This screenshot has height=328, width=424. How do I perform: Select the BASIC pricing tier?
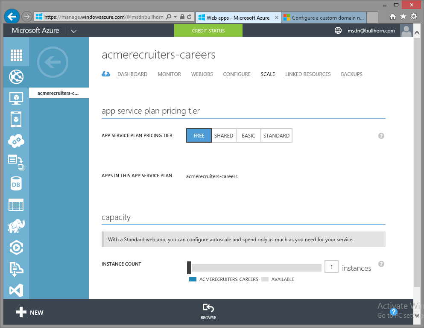pyautogui.click(x=249, y=135)
